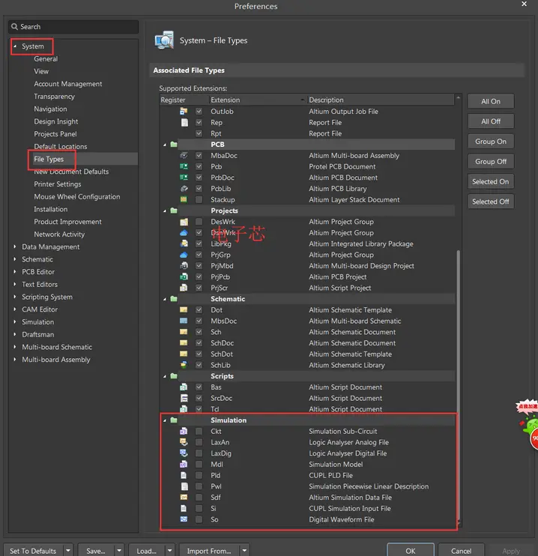Click the SrcDoc script icon
Screen dimensions: 538x556
[x=184, y=398]
